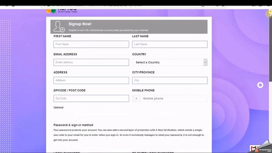Click the Last Name input field

pos(170,44)
